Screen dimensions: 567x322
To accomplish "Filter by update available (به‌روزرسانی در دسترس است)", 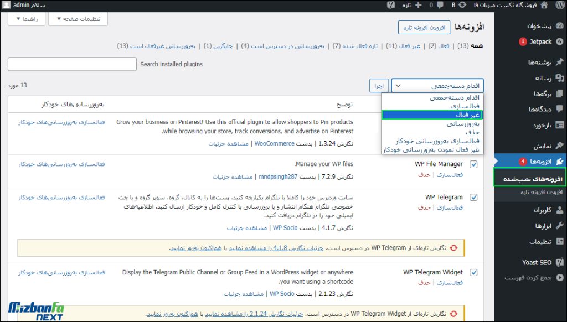I will 287,46.
